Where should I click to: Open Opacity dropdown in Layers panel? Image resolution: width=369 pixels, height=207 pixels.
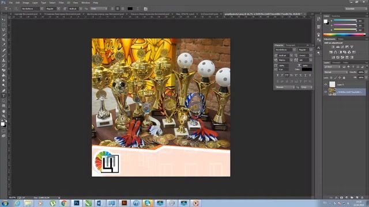[366, 72]
